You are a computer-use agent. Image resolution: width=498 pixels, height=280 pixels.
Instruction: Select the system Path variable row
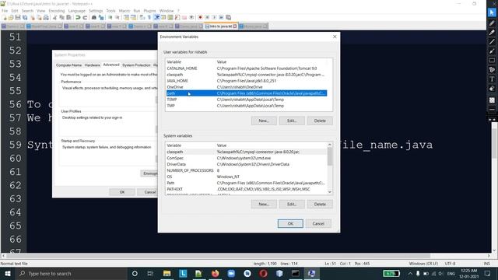pyautogui.click(x=247, y=183)
